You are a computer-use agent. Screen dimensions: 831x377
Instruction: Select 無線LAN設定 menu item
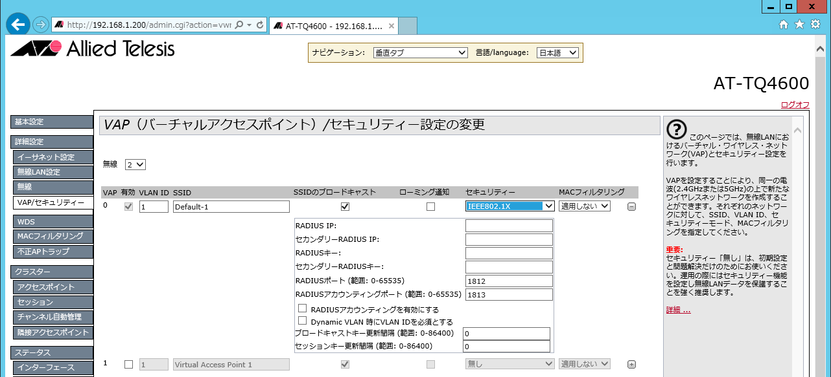tap(53, 172)
